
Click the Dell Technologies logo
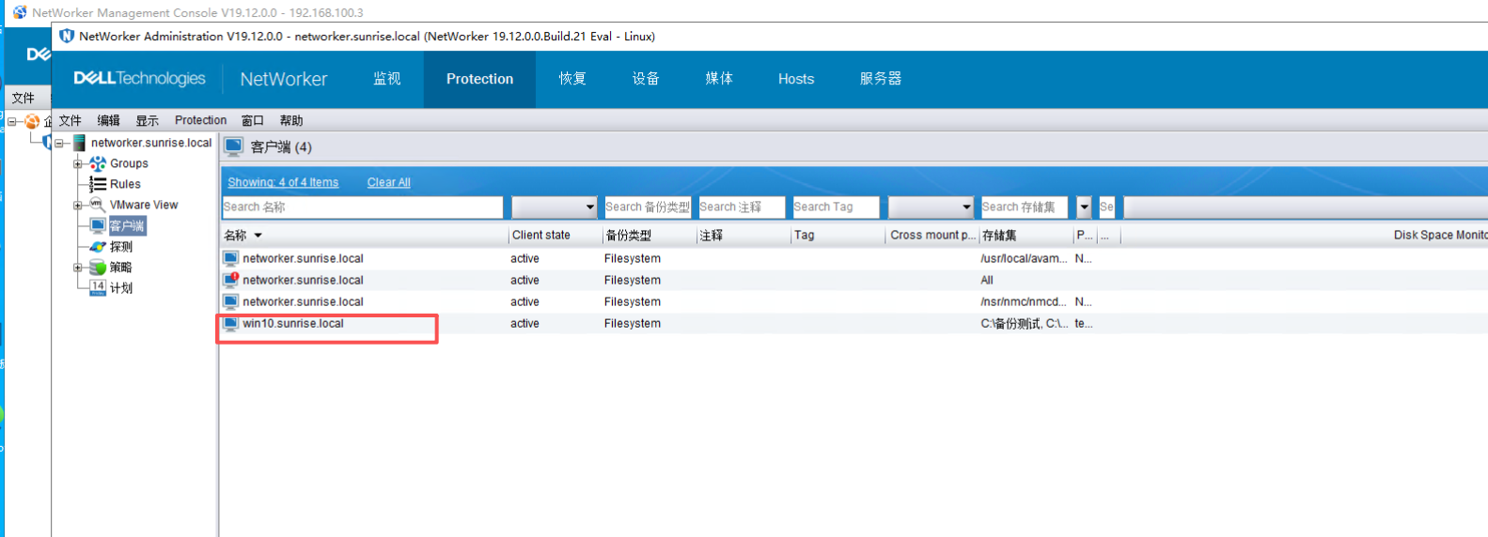pos(139,79)
